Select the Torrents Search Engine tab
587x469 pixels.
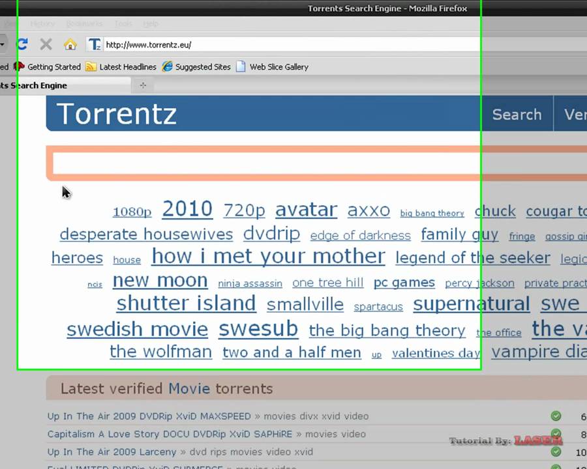pyautogui.click(x=65, y=85)
